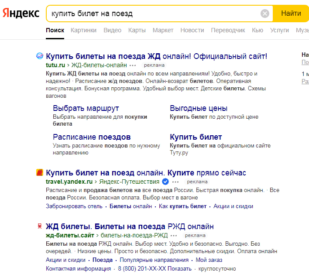Open the three-dot menu of the жд-билеты.сайт result
309x278 pixels.
(x=174, y=235)
